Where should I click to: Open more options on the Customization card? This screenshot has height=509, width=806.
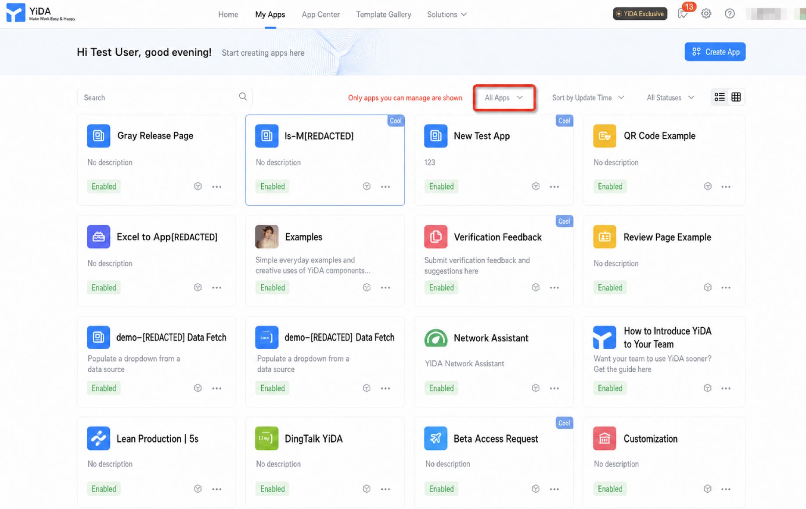tap(726, 489)
